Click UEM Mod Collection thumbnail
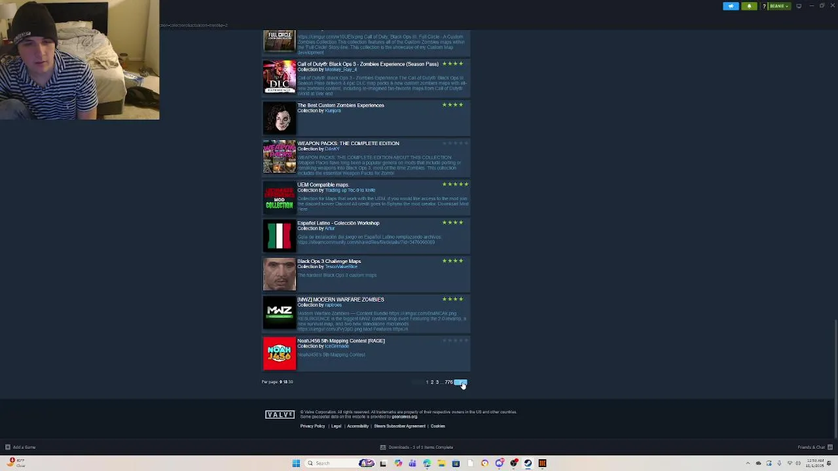This screenshot has height=471, width=838. 280,198
